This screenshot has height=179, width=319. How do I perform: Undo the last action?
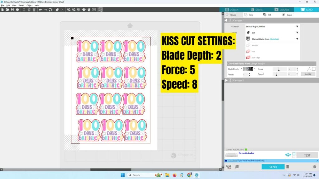[40, 10]
